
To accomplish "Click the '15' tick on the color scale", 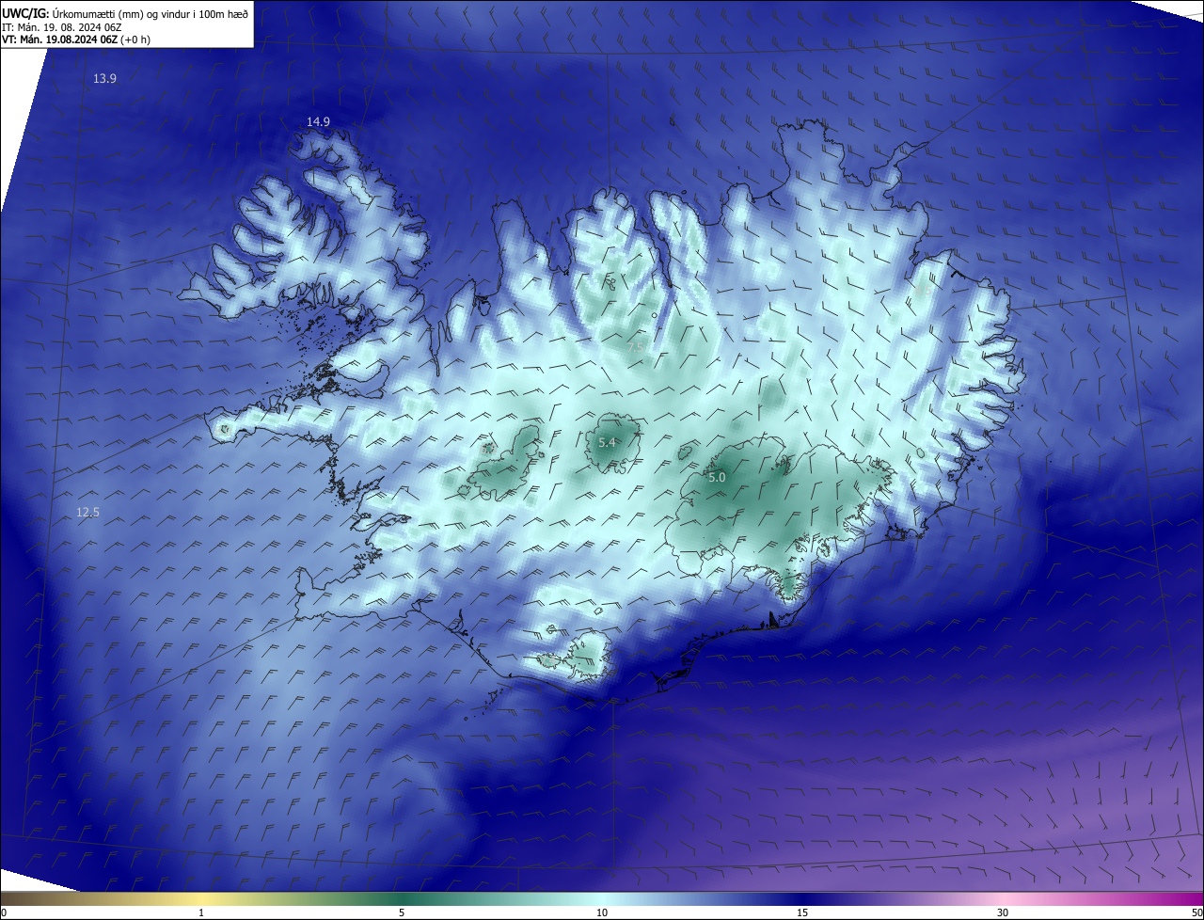I will 802,912.
